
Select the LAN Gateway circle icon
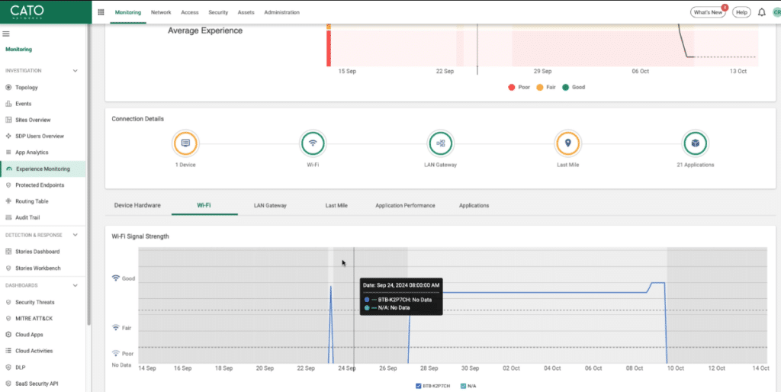[440, 143]
